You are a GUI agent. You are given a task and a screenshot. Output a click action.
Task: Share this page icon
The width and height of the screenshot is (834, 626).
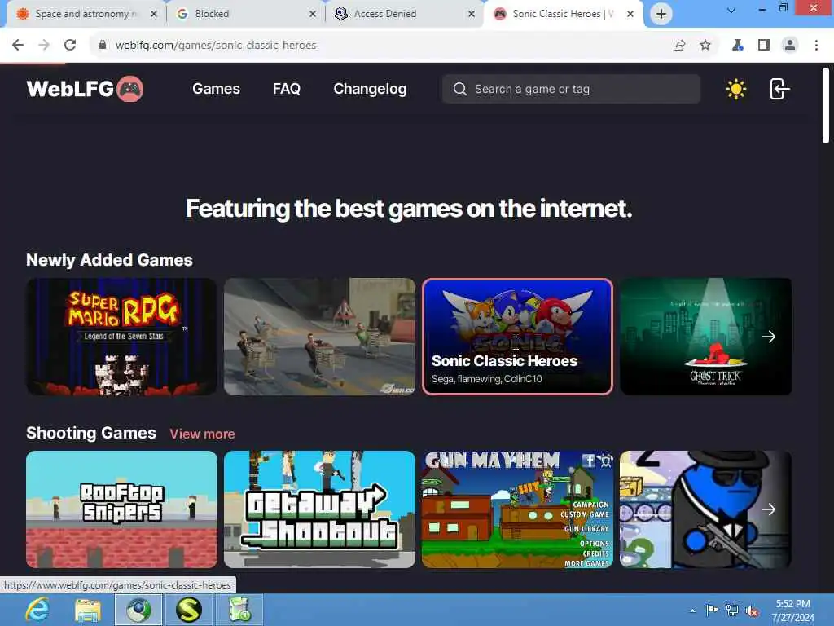coord(678,46)
